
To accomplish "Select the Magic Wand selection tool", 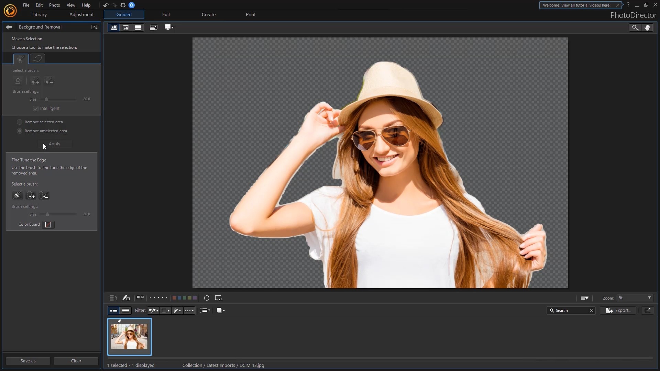I will pyautogui.click(x=21, y=58).
